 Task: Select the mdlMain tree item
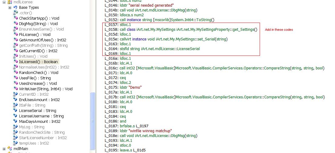(x=21, y=148)
